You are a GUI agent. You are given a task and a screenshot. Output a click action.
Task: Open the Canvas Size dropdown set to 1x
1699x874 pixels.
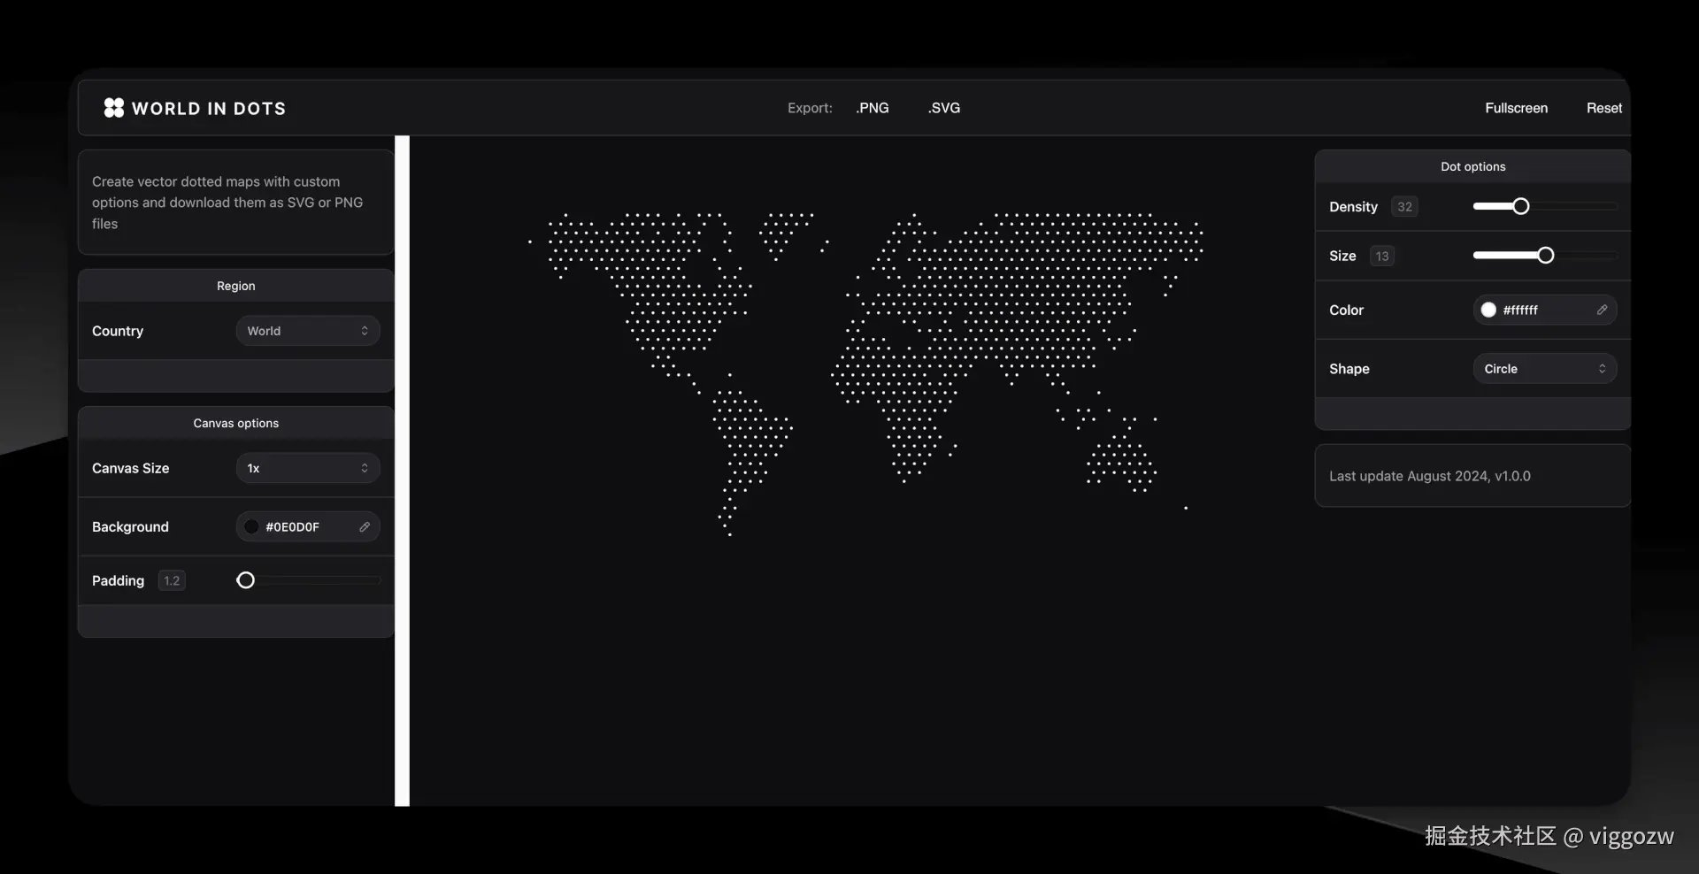(x=307, y=468)
